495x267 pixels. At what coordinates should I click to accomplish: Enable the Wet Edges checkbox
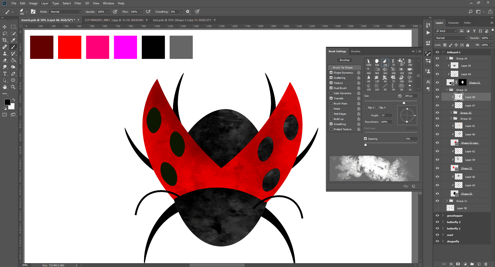coord(331,114)
